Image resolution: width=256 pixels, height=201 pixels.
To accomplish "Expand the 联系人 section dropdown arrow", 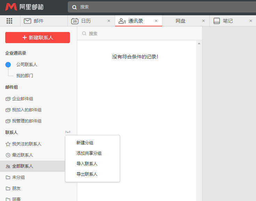I will click(68, 132).
